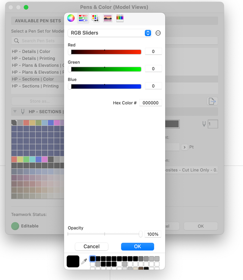Select the highlighted first saved swatch
The image size is (243, 280).
pos(92,259)
